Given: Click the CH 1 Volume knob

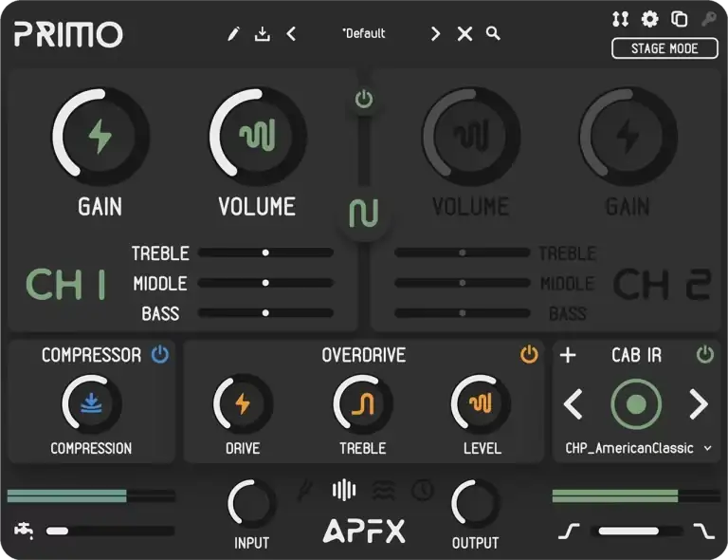Looking at the screenshot, I should pos(257,136).
